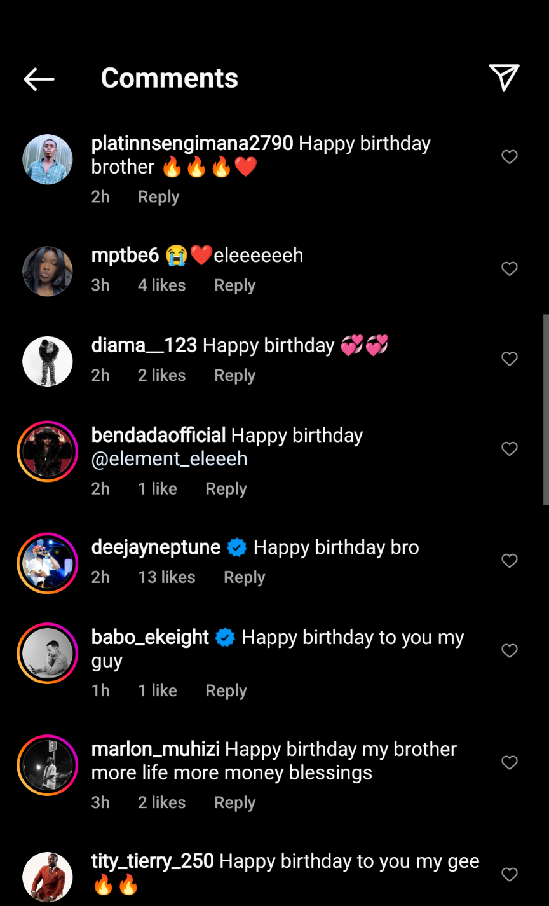This screenshot has height=906, width=549.
Task: Open babo_ekeight's profile via username
Action: pyautogui.click(x=150, y=637)
